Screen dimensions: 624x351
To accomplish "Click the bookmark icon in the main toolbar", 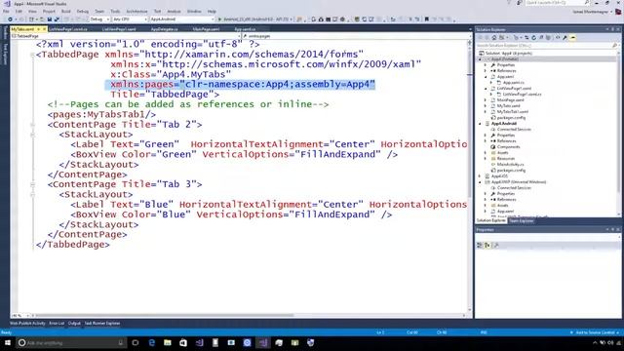I will point(427,19).
